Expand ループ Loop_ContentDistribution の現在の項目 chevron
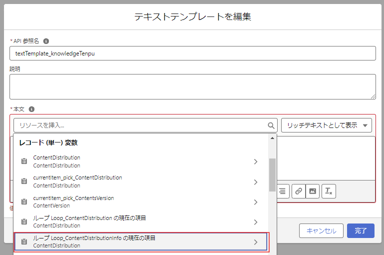The width and height of the screenshot is (384, 255). tap(256, 222)
